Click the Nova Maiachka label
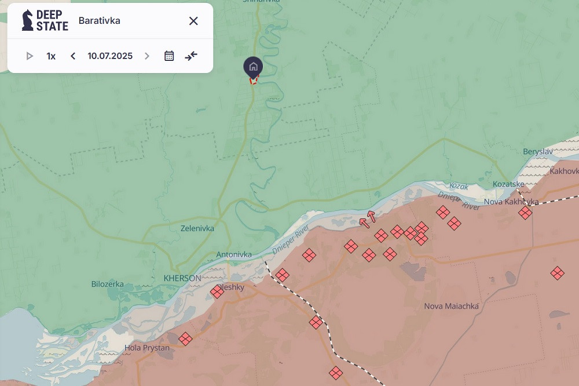The width and height of the screenshot is (579, 386). (x=451, y=306)
